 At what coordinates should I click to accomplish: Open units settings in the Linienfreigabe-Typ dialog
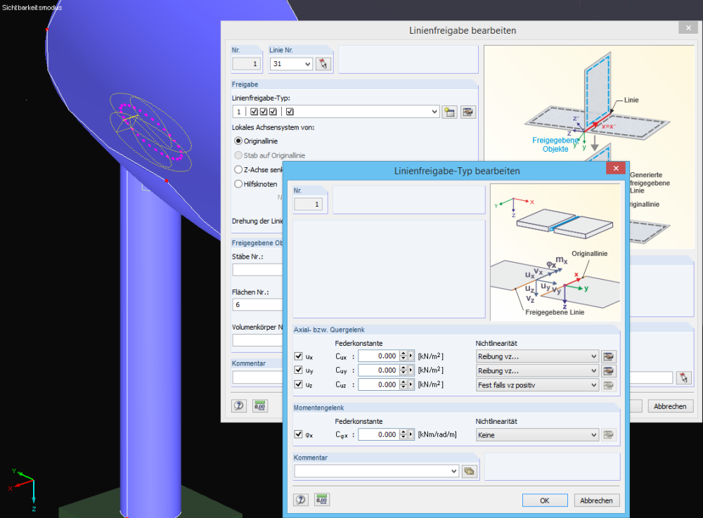point(322,500)
